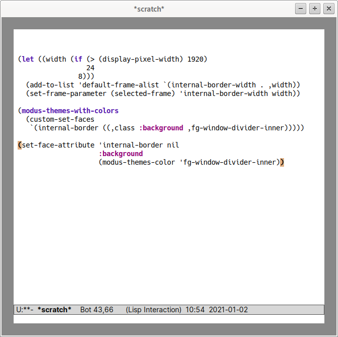Click 'custom-set-faces' in the code
This screenshot has width=338, height=337.
click(x=62, y=119)
